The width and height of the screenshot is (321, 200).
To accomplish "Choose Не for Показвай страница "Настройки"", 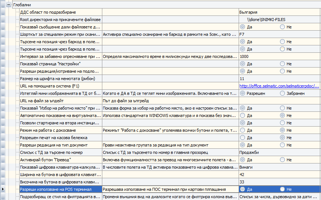I will tap(282, 64).
